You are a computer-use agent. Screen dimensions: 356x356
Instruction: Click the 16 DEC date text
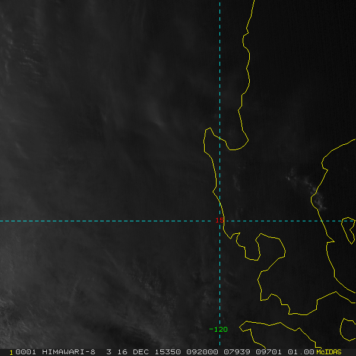[133, 352]
